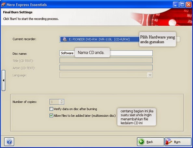This screenshot has height=148, width=193.
Task: Click the Burn button
Action: pyautogui.click(x=178, y=142)
